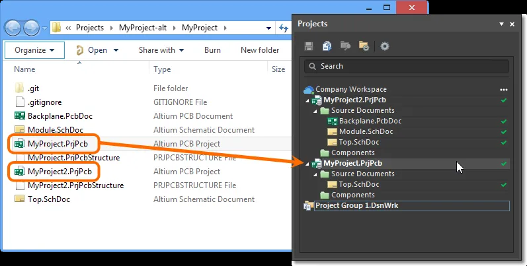This screenshot has height=266, width=527.
Task: Click the refresh icon next to address bar
Action: (284, 28)
